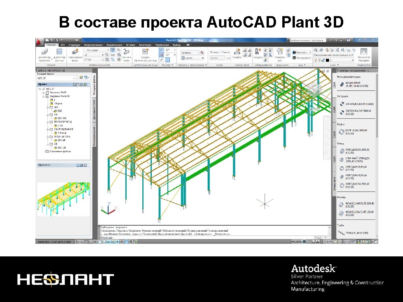Open the Центр routing dropdown
Screen dimensions: 403x302
pyautogui.click(x=192, y=58)
